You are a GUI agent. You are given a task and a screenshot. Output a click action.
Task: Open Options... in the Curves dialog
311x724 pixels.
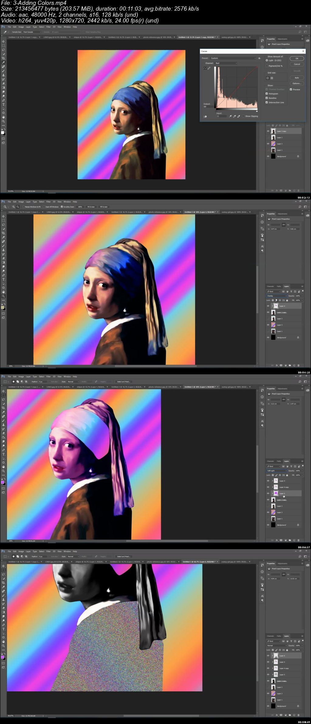click(297, 83)
